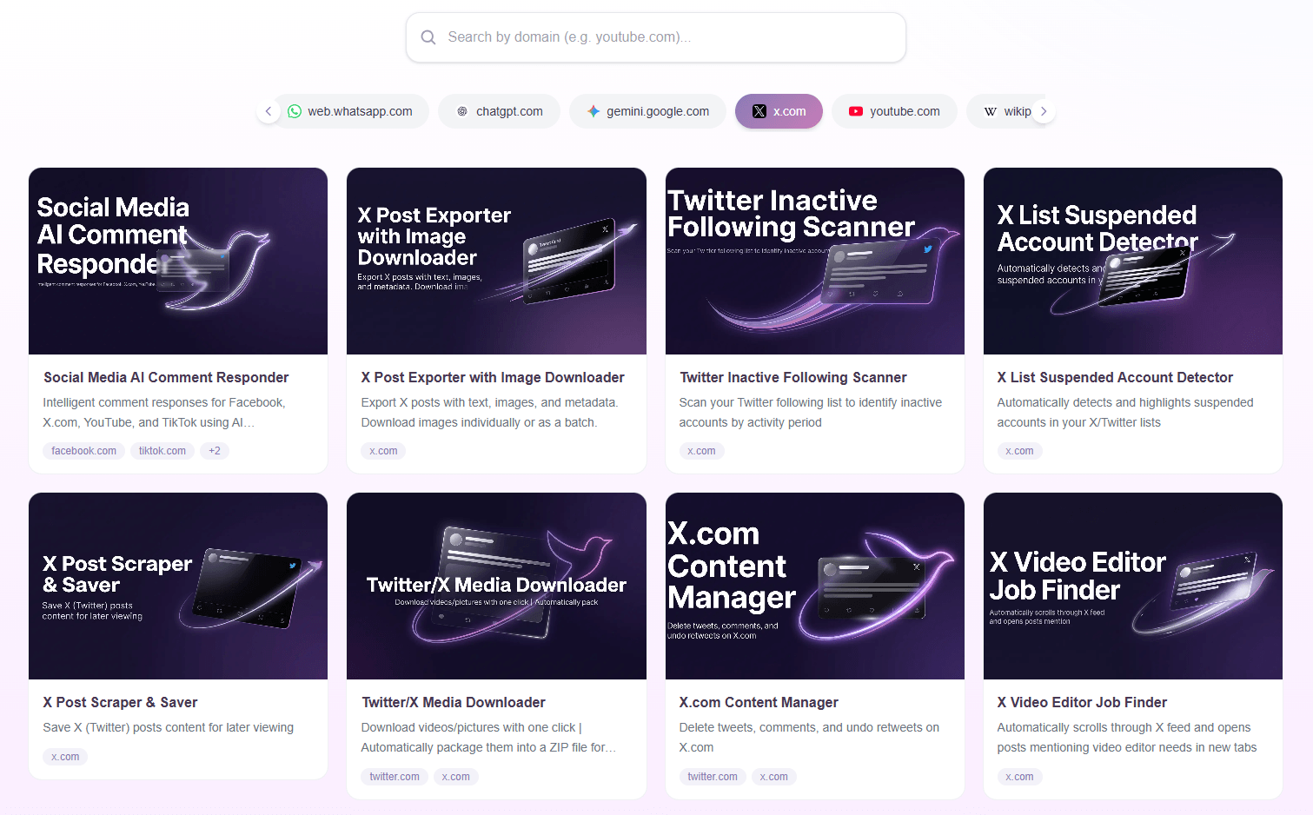
Task: Click description 'Save X (Twitter) posts content'
Action: point(169,727)
